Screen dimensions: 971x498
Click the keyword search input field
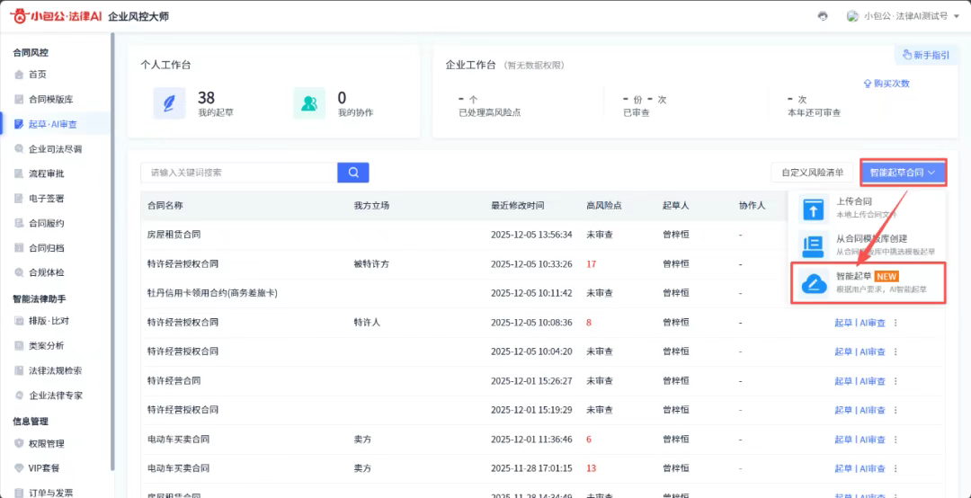tap(238, 173)
